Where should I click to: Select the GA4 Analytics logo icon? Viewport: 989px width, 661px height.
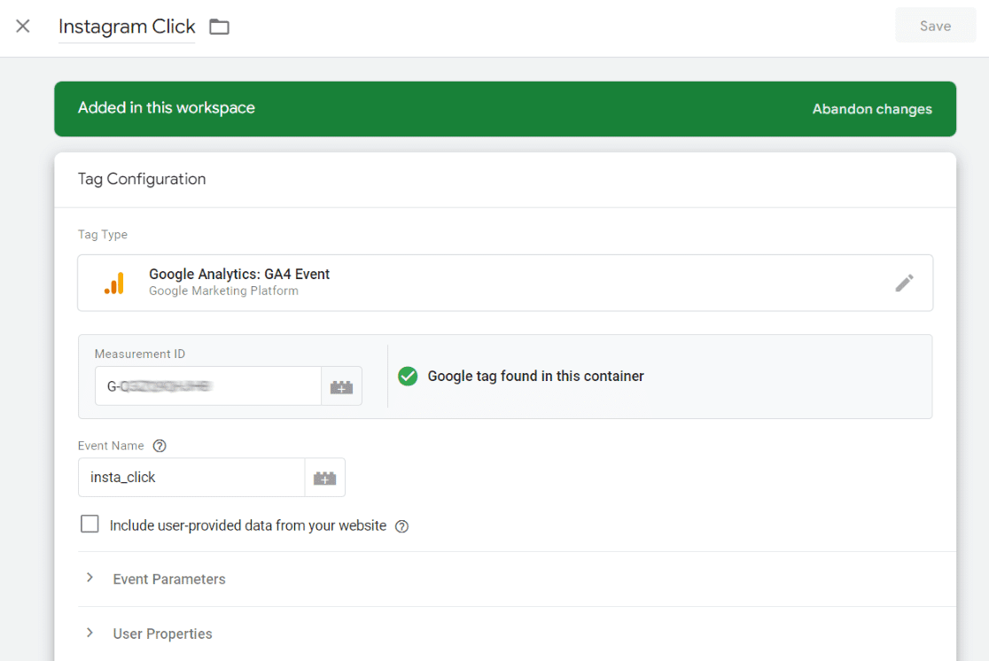tap(114, 283)
